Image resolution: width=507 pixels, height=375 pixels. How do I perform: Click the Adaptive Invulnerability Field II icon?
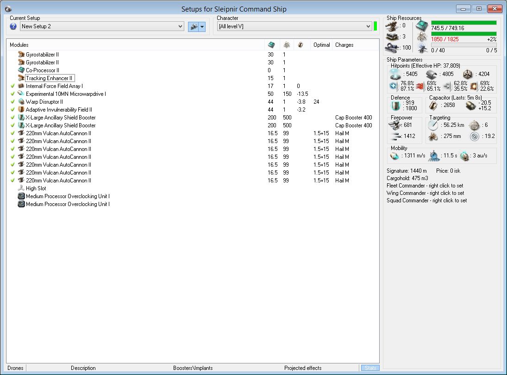(21, 110)
